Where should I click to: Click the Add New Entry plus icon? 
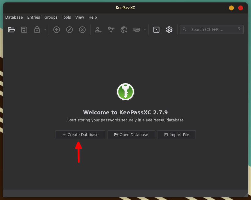click(x=57, y=30)
